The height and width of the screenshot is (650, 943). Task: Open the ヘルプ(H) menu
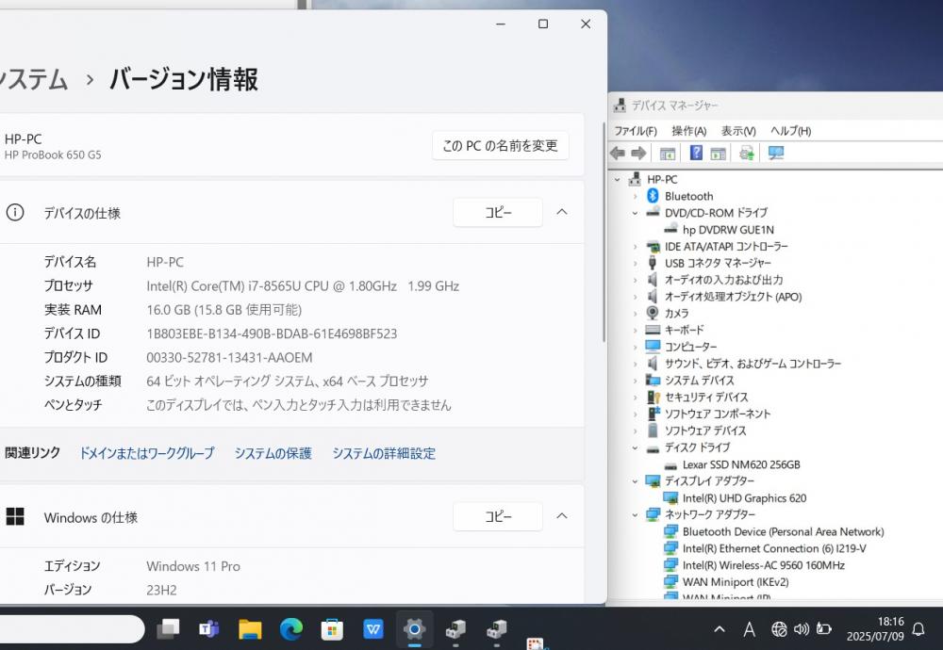coord(790,131)
